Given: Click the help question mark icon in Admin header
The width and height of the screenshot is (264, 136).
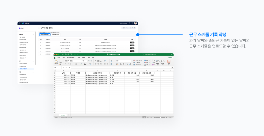Looking at the screenshot, I should click(x=129, y=23).
